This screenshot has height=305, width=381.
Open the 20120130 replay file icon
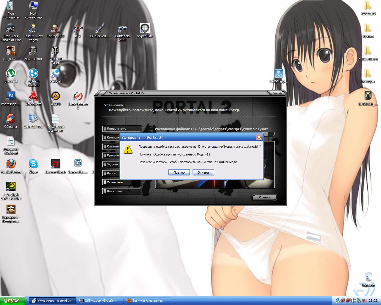coord(368,99)
